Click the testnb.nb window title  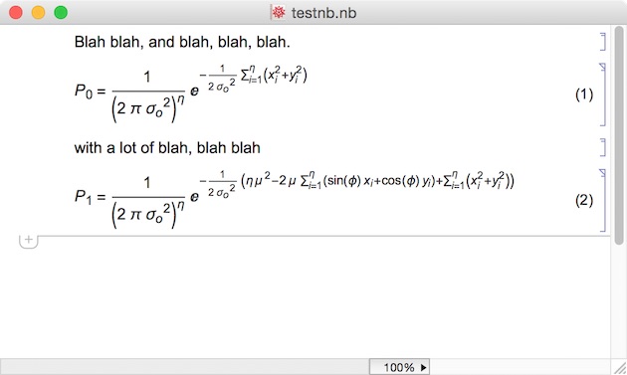323,13
